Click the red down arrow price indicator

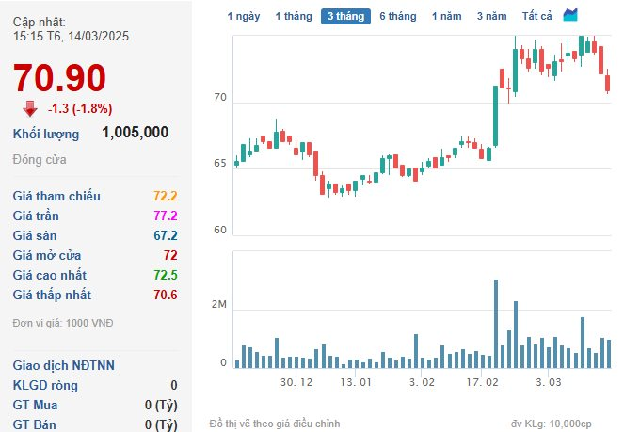[x=30, y=108]
